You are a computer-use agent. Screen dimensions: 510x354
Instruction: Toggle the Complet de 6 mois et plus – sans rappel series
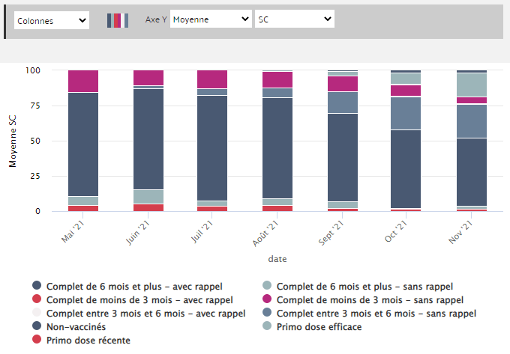(364, 286)
